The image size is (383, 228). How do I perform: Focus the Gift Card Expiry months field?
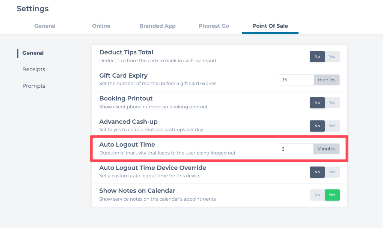(296, 80)
